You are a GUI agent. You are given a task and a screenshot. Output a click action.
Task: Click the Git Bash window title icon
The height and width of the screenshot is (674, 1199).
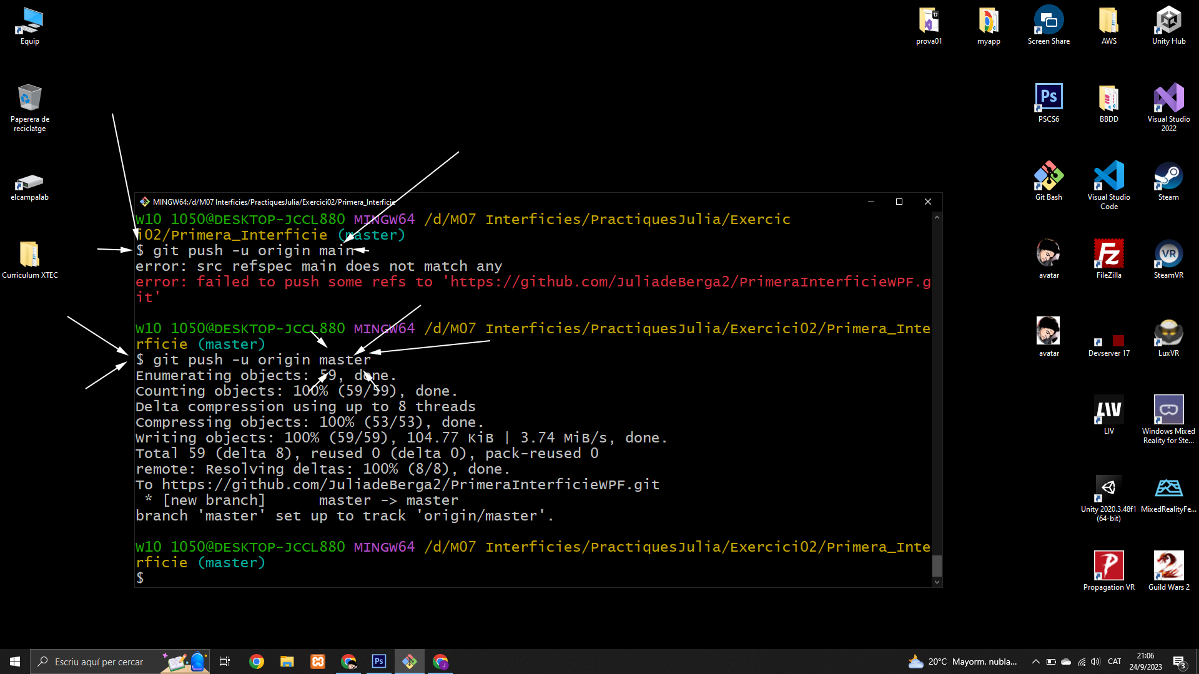tap(145, 202)
